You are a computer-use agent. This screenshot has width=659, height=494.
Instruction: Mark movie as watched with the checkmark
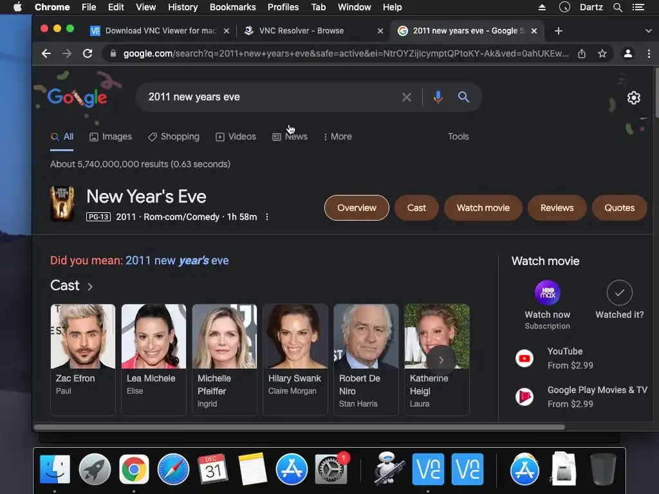click(620, 293)
